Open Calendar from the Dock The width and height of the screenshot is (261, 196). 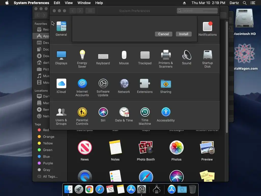(110, 189)
